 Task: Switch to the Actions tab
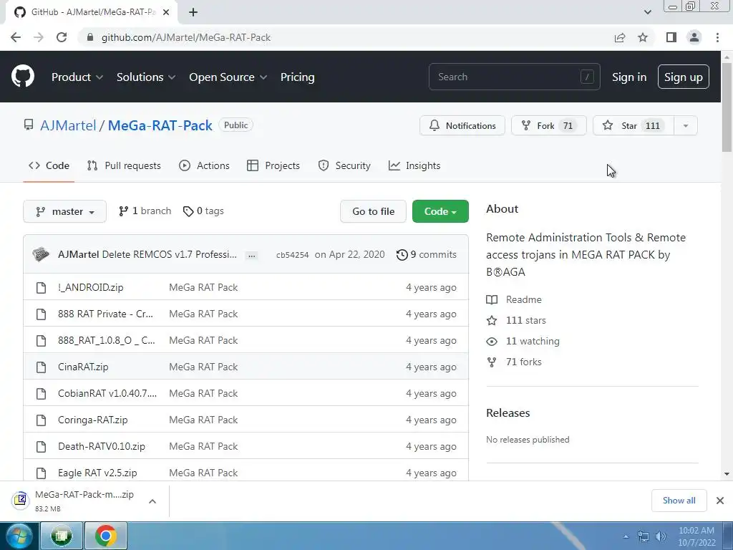(204, 165)
